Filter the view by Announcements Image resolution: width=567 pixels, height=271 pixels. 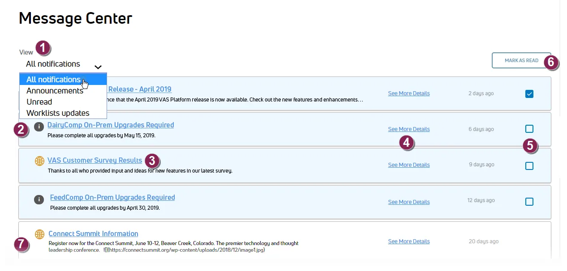63,91
